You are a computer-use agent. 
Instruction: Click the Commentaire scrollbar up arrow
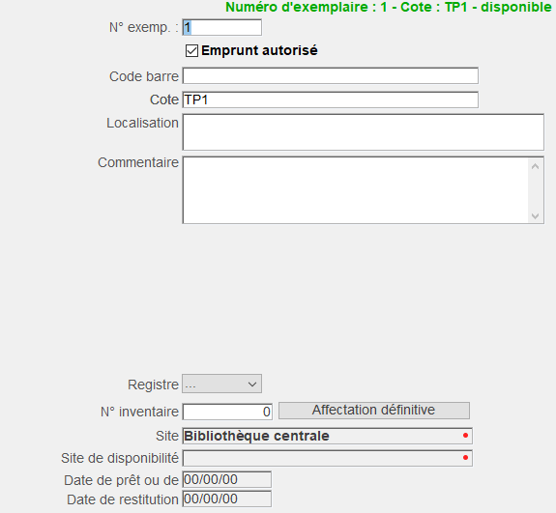tap(536, 166)
